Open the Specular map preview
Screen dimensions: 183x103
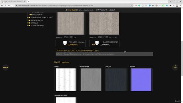(116, 80)
